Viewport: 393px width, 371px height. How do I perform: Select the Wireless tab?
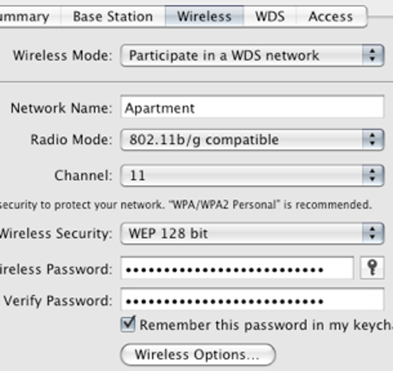204,17
